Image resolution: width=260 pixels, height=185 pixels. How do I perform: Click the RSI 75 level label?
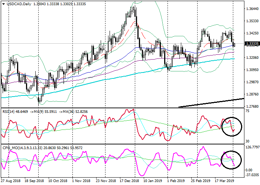point(247,111)
